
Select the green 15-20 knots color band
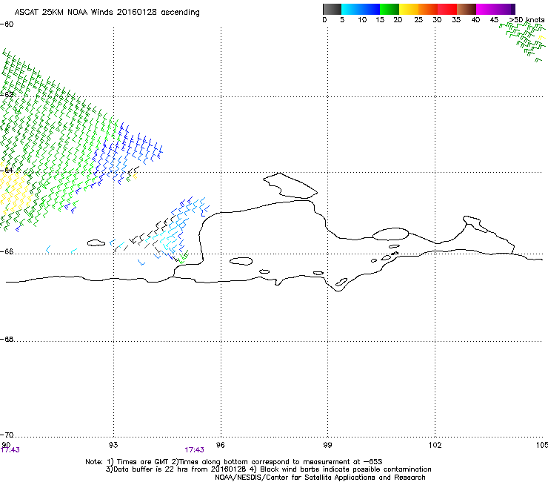pos(390,9)
